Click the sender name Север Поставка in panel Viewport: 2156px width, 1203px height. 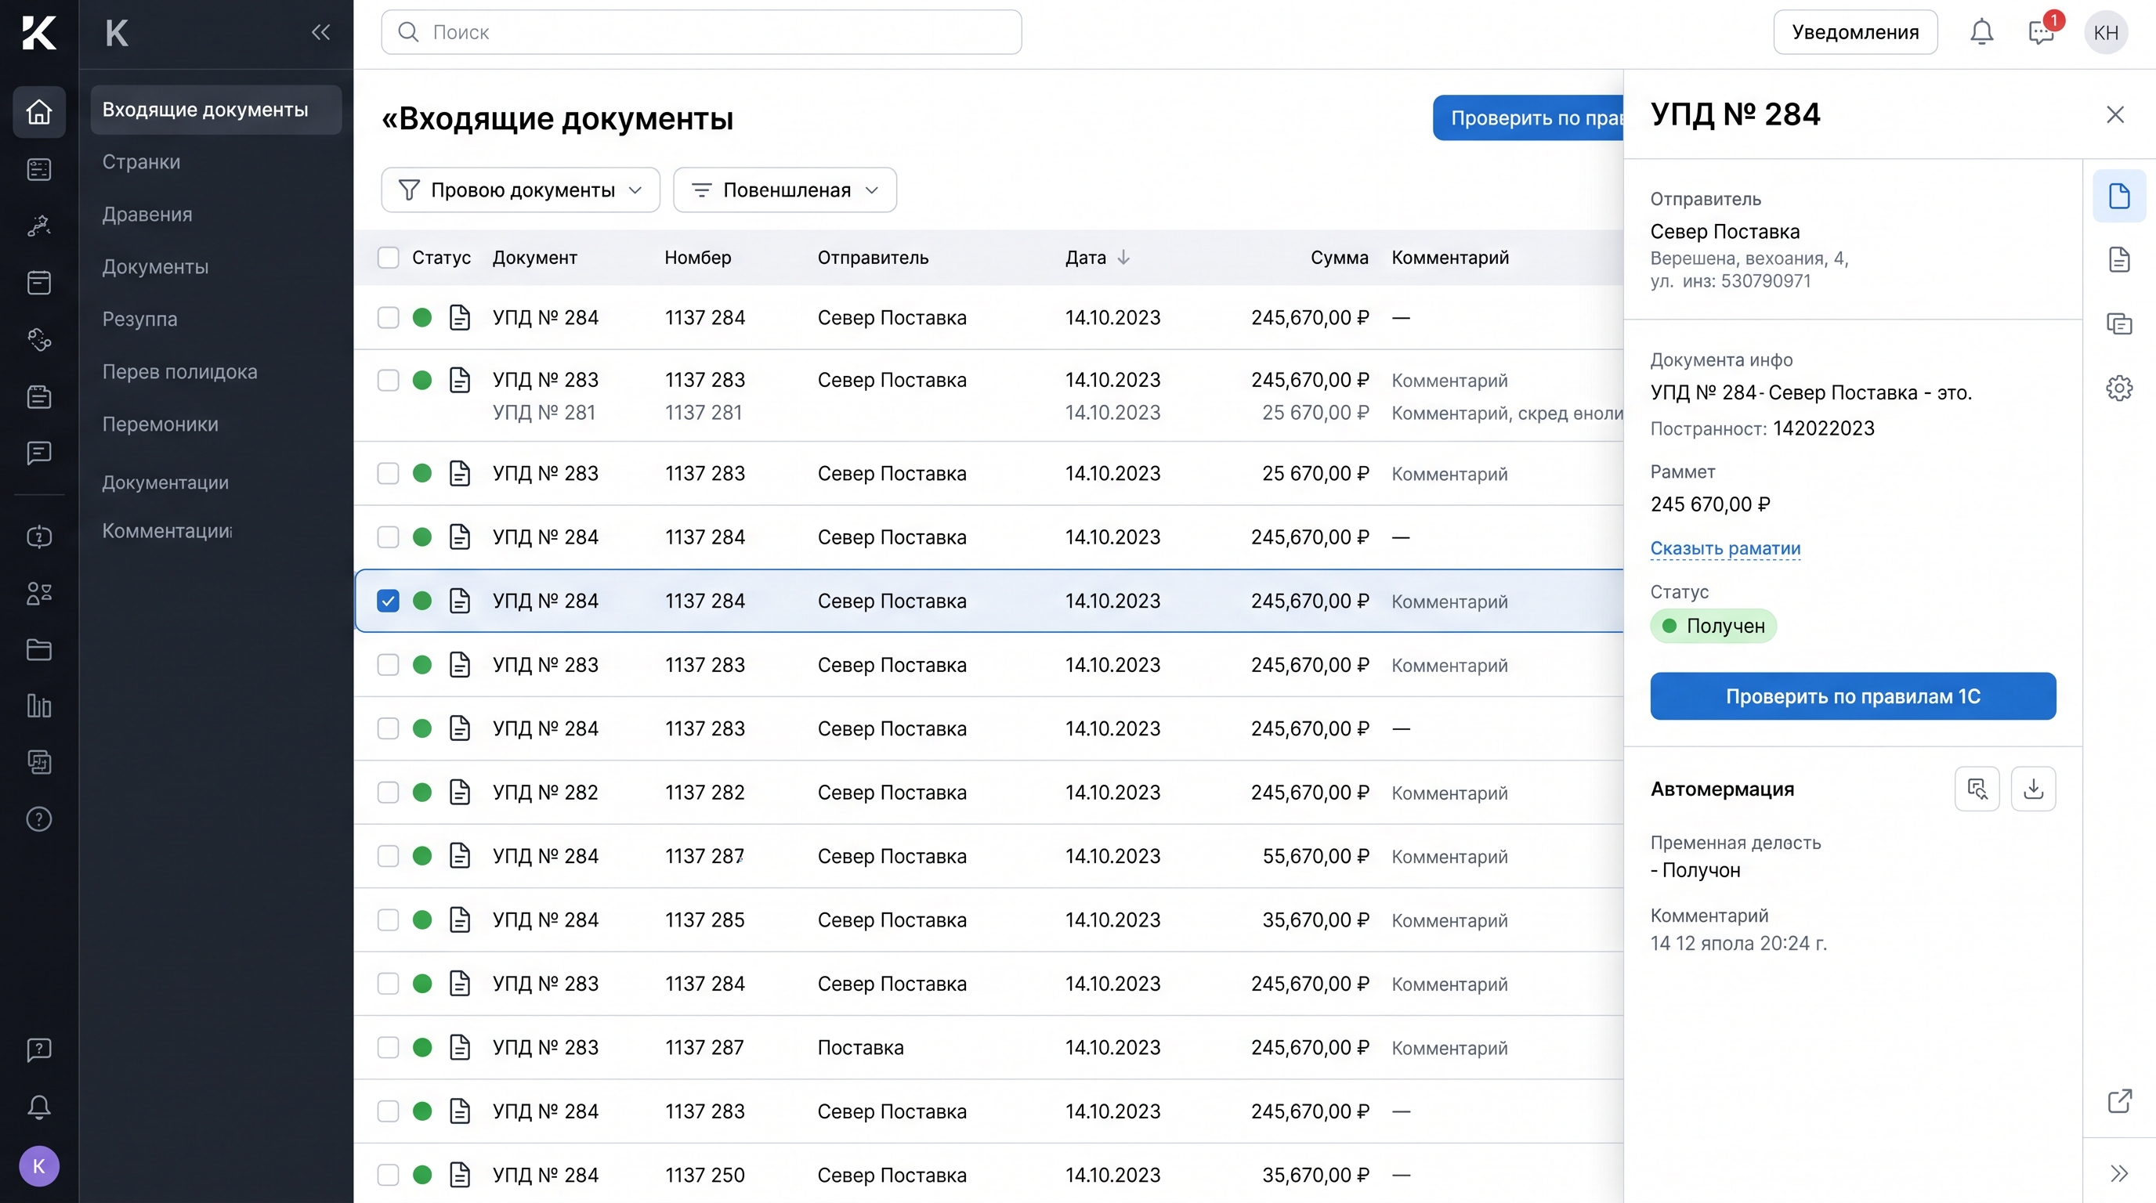click(1725, 232)
